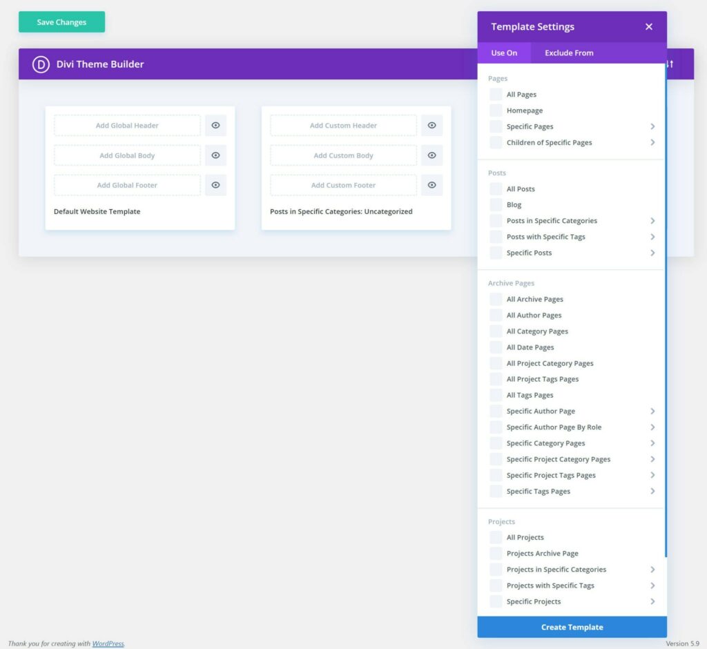The height and width of the screenshot is (649, 707).
Task: Select the All Project Tags Pages checkbox
Action: pos(496,379)
